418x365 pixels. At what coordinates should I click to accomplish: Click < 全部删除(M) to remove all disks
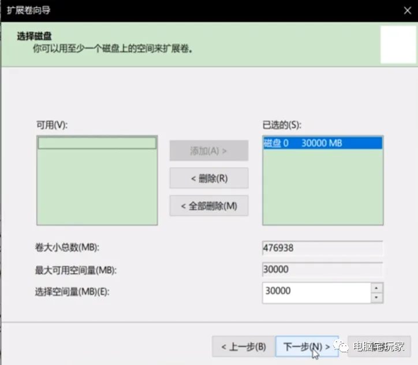tap(209, 206)
